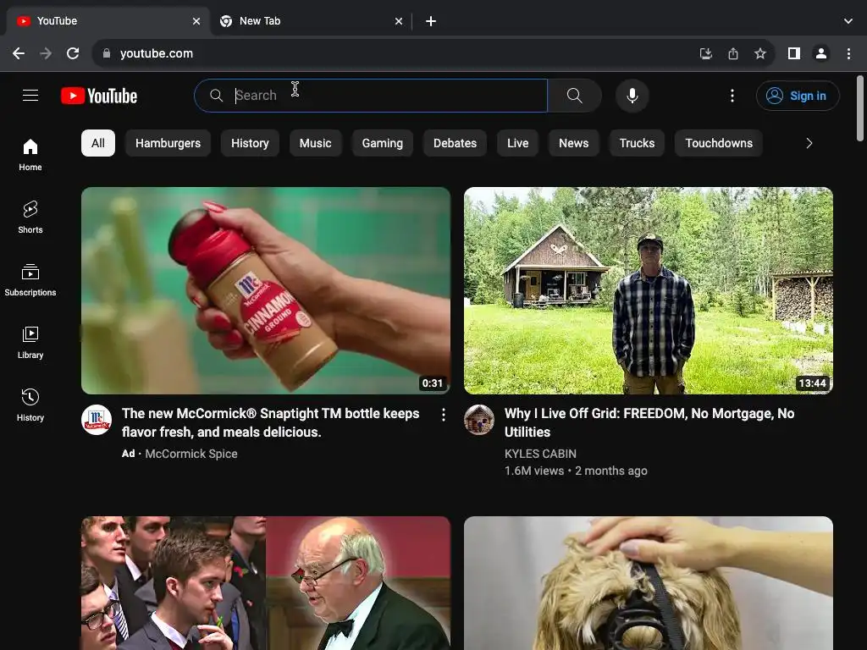The image size is (867, 650).
Task: Open McCormick Snaptight bottle ad title
Action: tap(270, 422)
